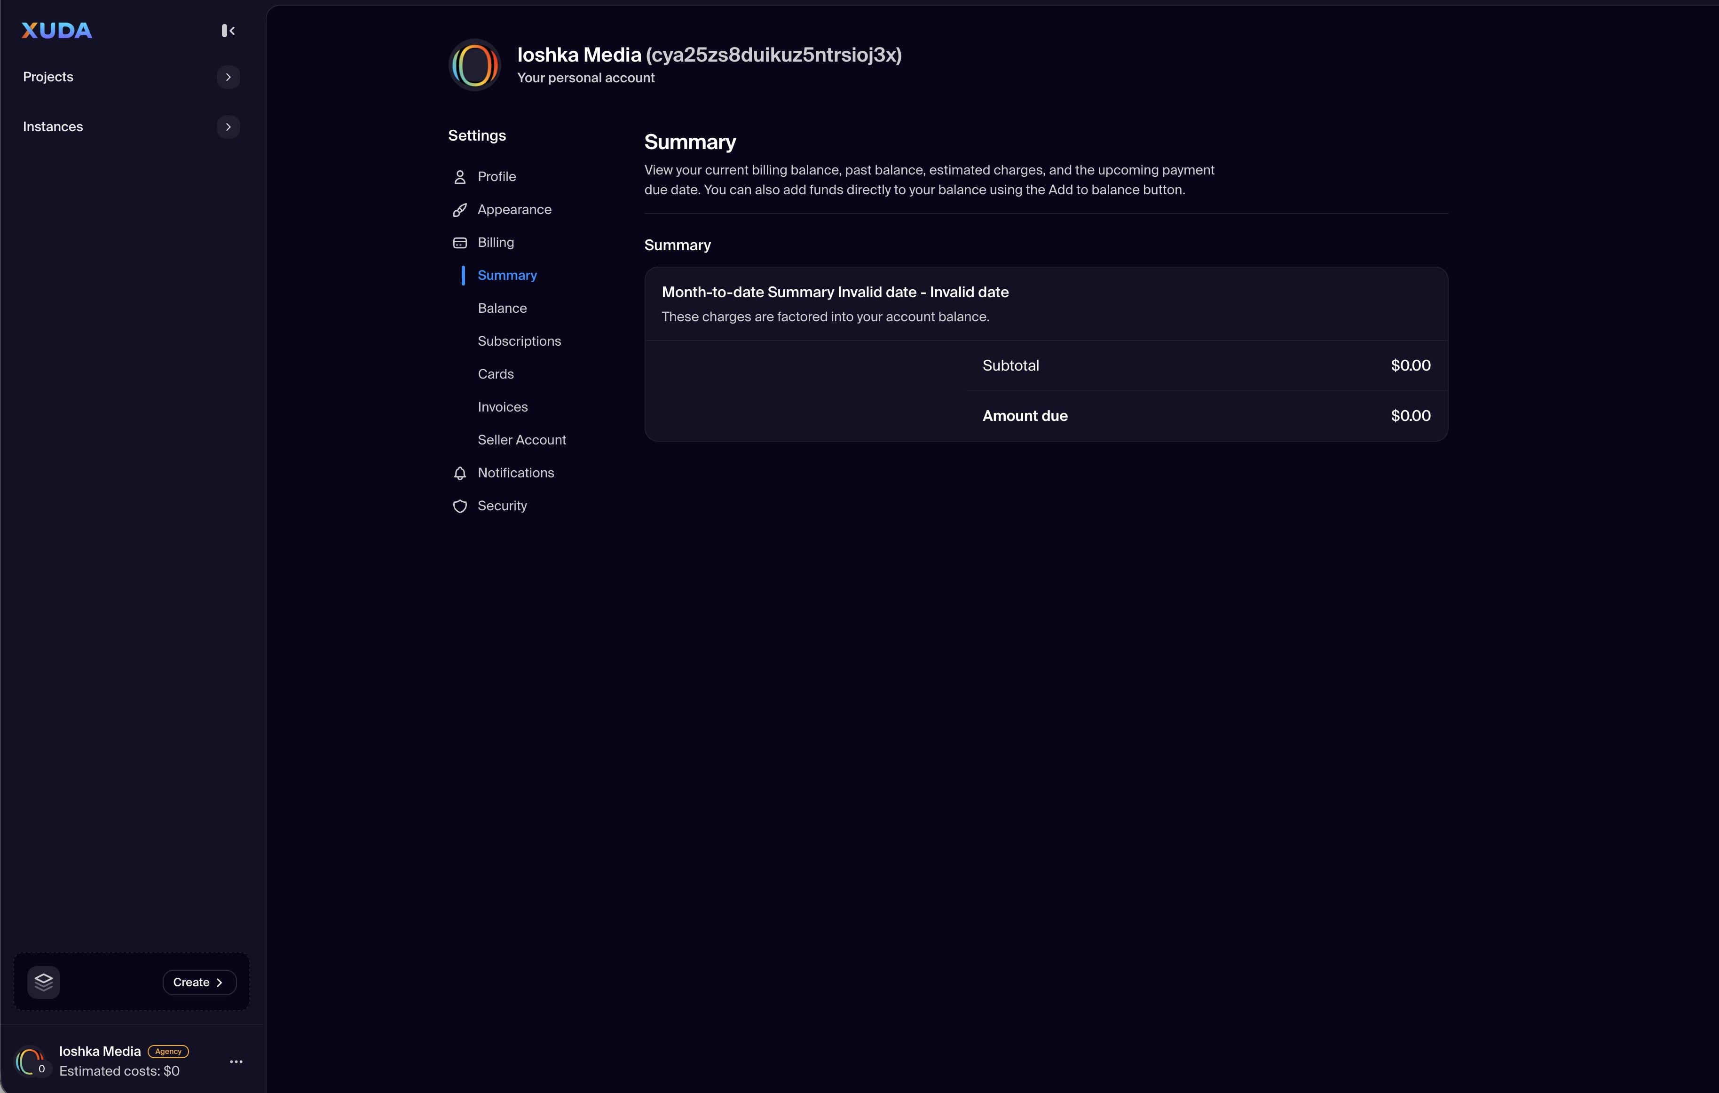Toggle the Billing settings group
Viewport: 1719px width, 1093px height.
tap(496, 243)
